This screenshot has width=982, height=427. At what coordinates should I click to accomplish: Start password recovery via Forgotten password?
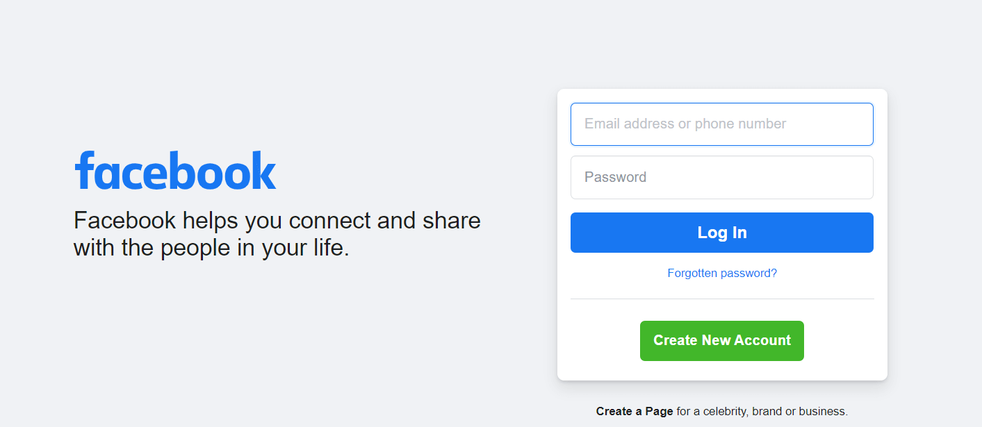722,274
